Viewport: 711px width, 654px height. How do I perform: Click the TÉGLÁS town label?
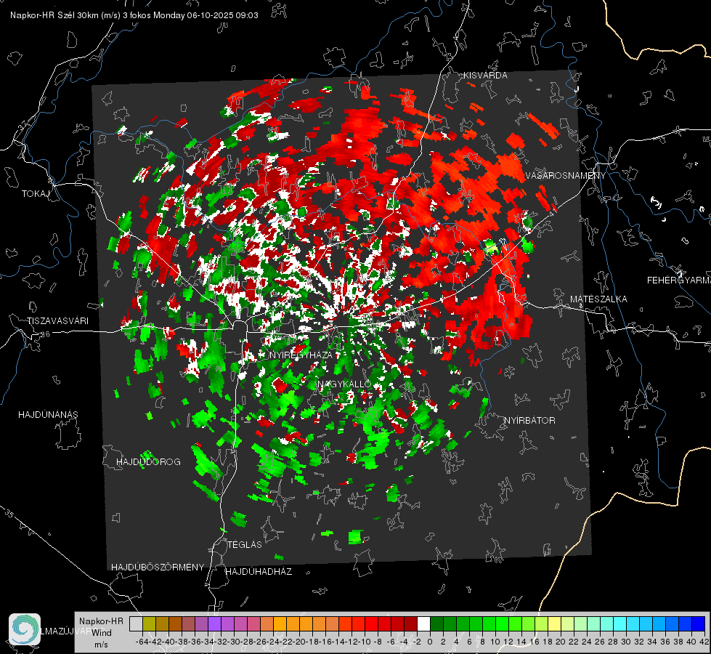pos(245,545)
